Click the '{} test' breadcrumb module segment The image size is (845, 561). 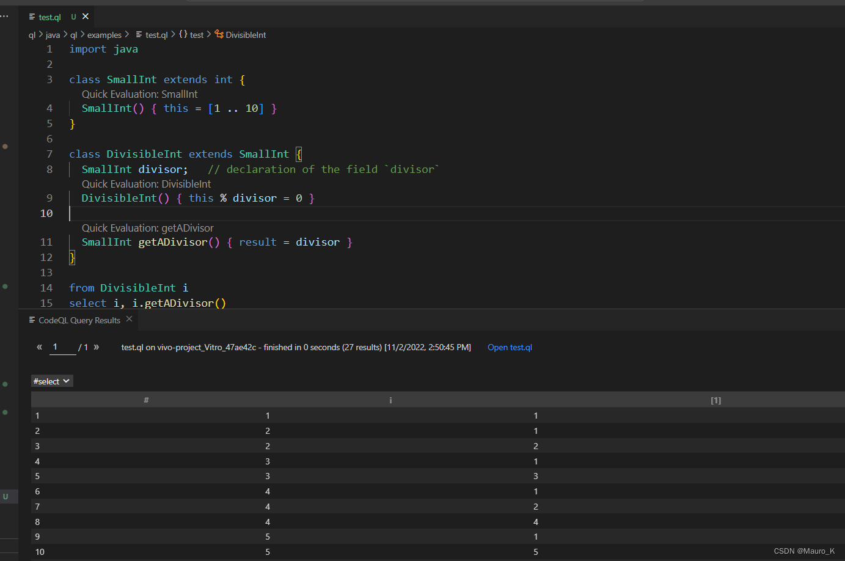tap(191, 35)
